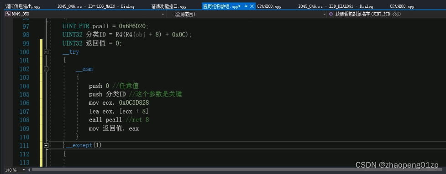Click the 'lea ecx, [ecx + 8]' line

coord(119,112)
